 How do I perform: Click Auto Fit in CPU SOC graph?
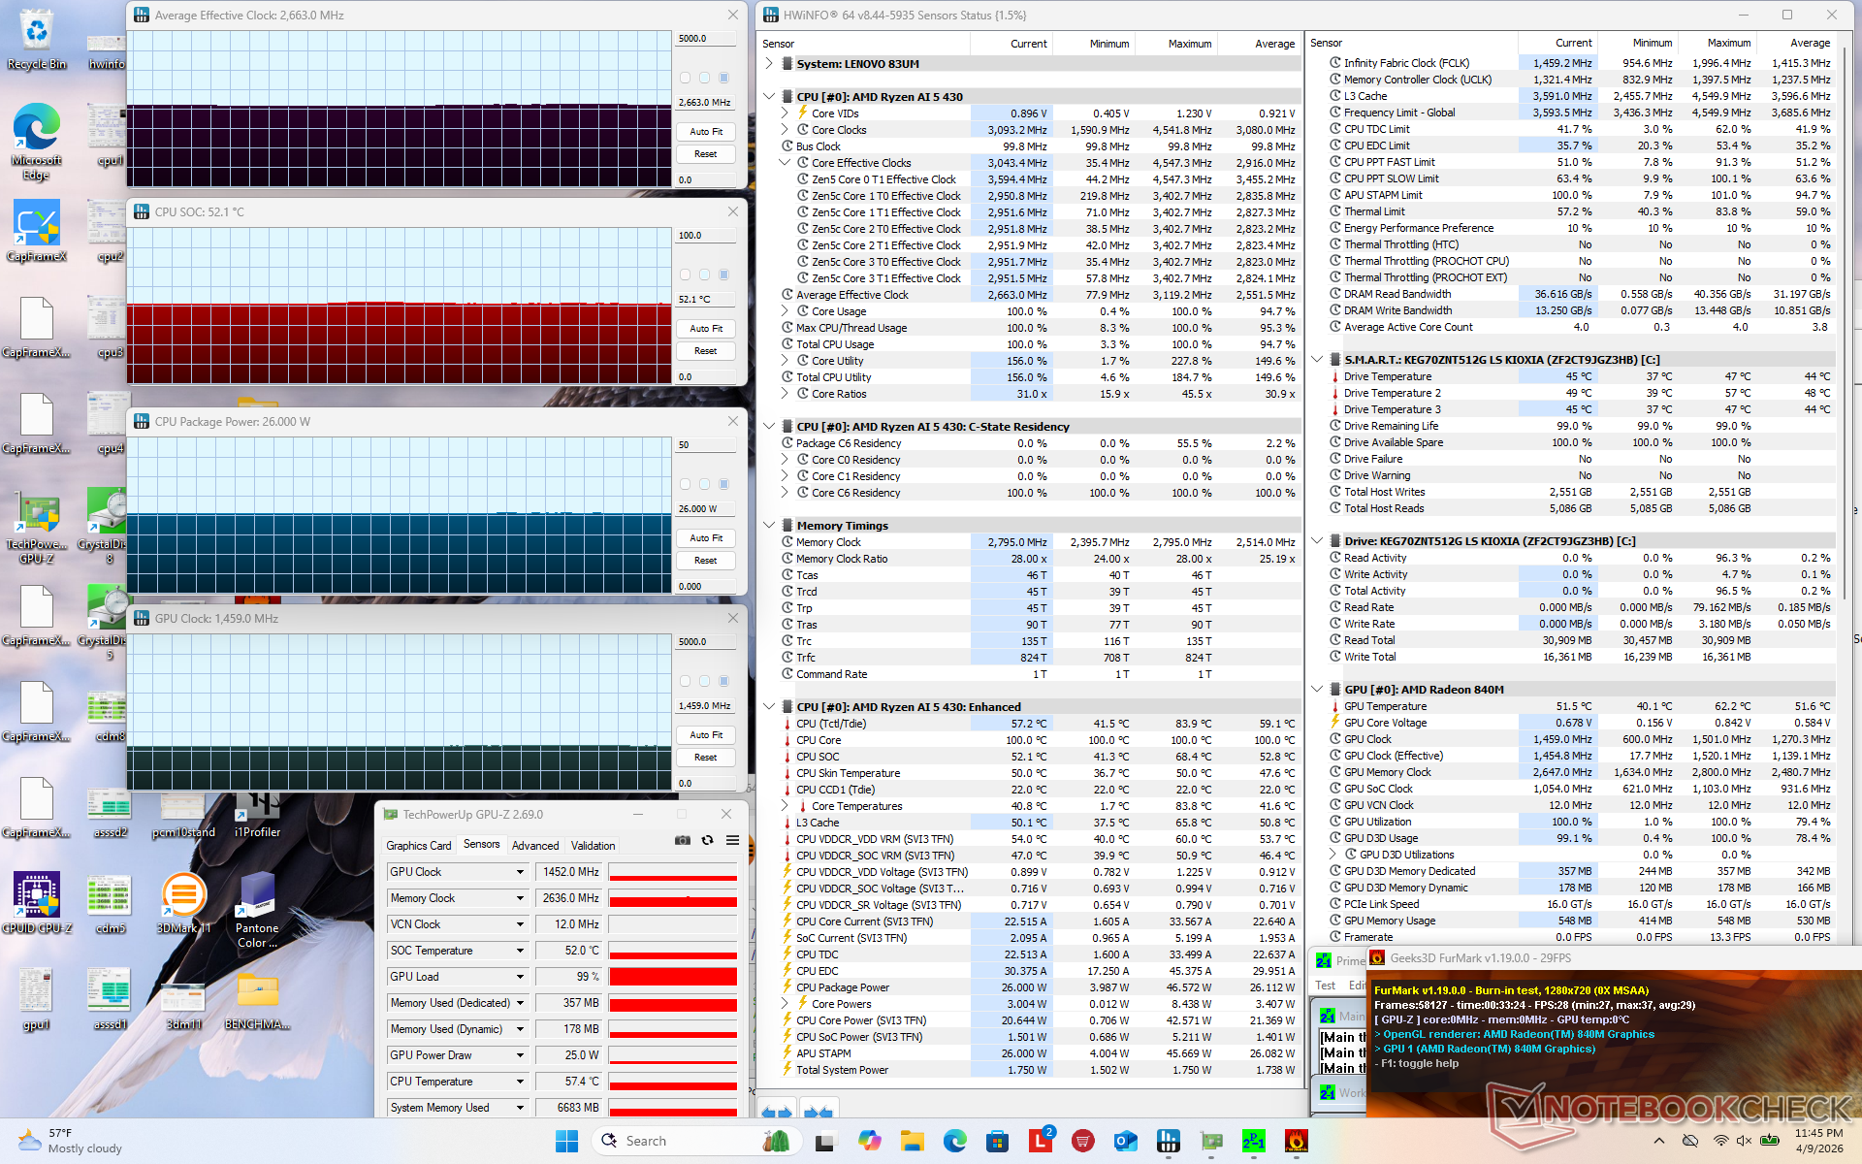pyautogui.click(x=705, y=329)
